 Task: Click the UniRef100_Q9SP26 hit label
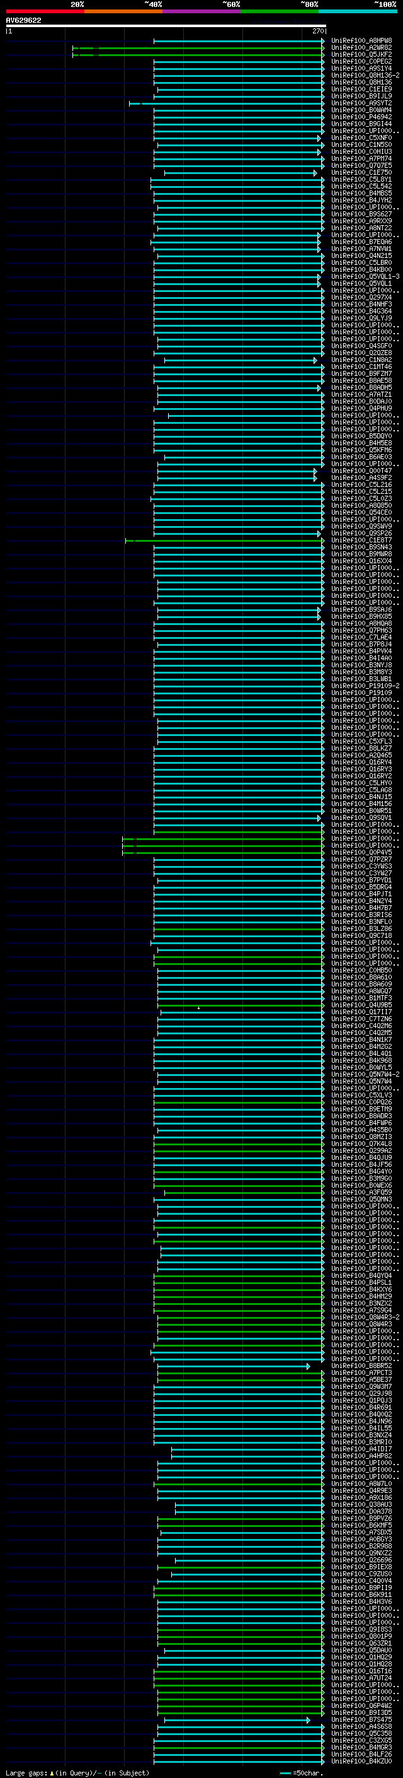361,534
